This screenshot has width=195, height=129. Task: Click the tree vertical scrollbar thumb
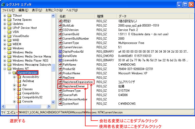coord(53,67)
